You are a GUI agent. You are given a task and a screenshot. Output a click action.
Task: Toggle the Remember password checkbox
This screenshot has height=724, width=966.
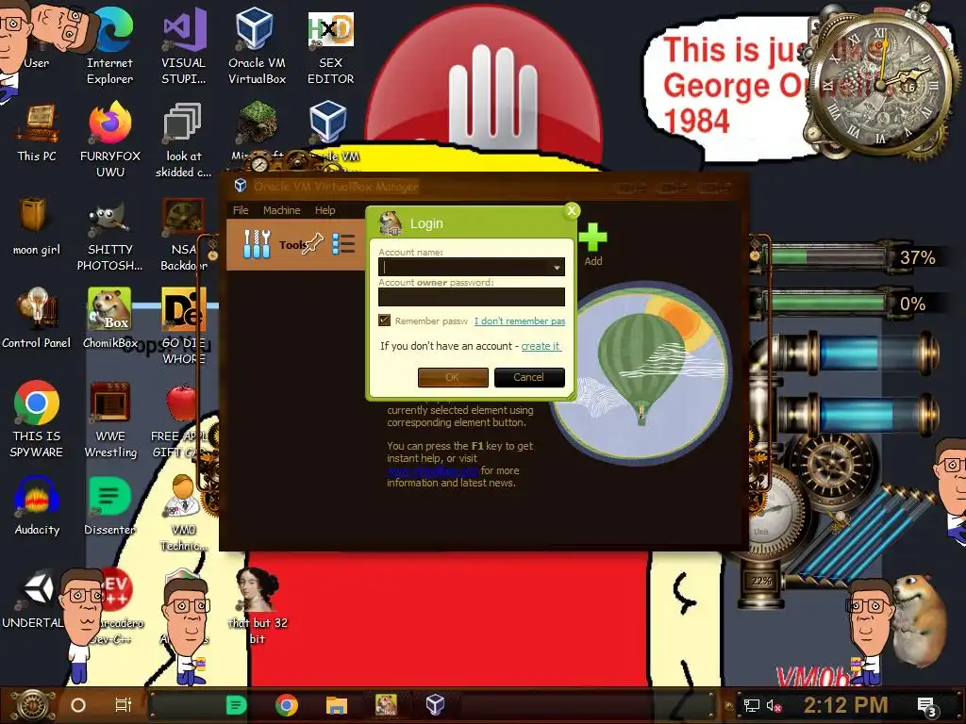[385, 321]
